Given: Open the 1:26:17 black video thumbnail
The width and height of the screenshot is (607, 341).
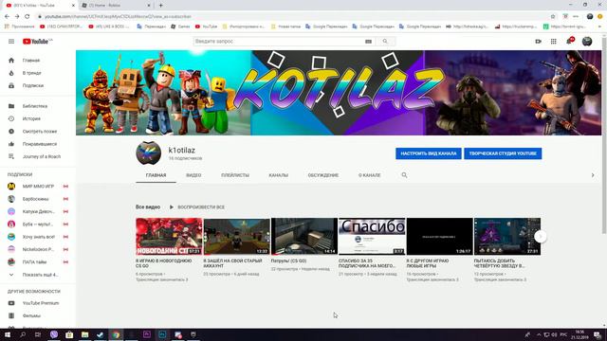Looking at the screenshot, I should (440, 236).
